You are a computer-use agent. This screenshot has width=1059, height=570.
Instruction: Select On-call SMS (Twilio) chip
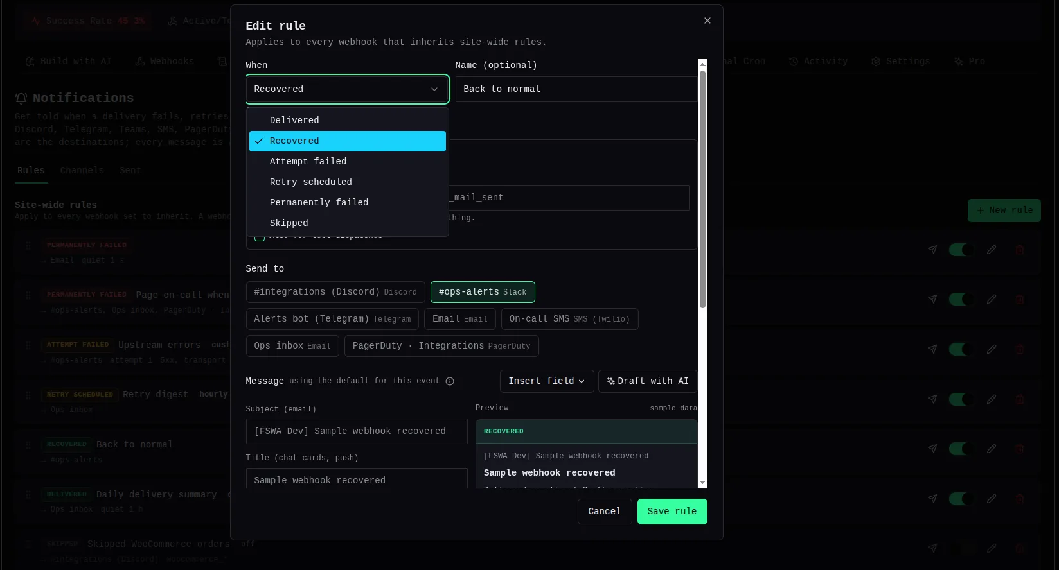[x=569, y=319]
